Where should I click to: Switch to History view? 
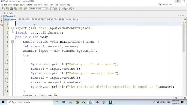(x=14, y=19)
